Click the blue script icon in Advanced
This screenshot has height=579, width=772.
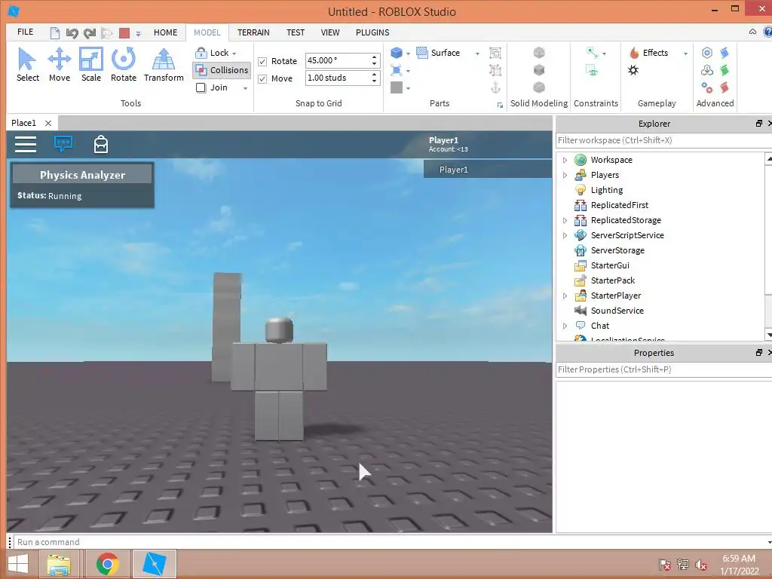[x=725, y=52]
